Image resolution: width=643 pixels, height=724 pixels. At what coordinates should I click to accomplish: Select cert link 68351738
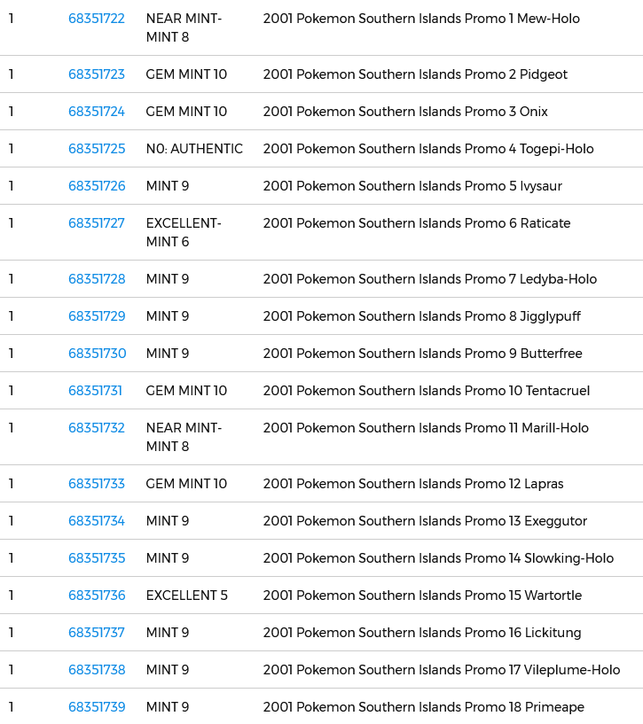click(97, 670)
